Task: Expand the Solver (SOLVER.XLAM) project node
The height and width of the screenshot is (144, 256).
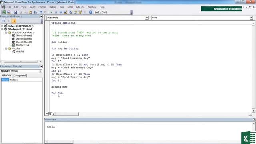Action: click(2, 26)
